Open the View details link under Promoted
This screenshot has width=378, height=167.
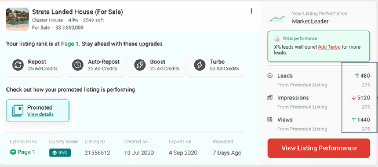pyautogui.click(x=40, y=115)
